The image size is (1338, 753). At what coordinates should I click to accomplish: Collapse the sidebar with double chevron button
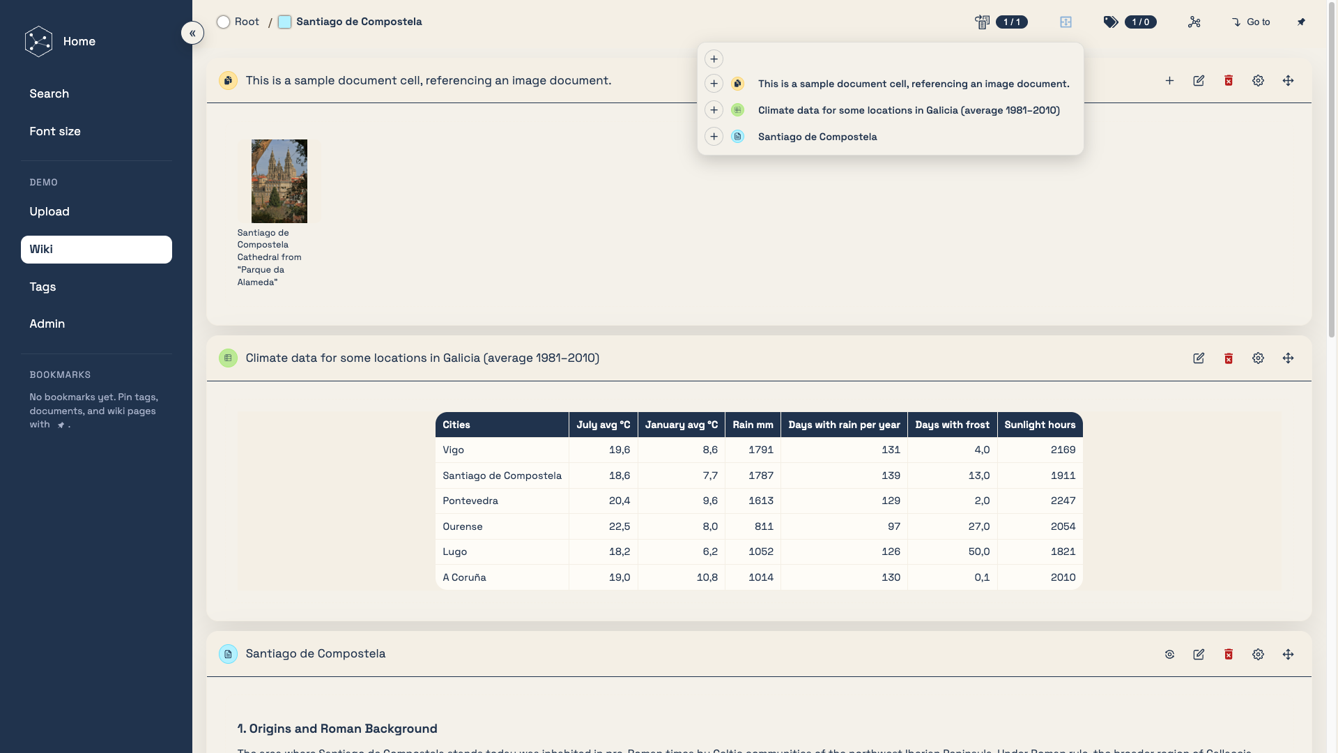(x=192, y=33)
